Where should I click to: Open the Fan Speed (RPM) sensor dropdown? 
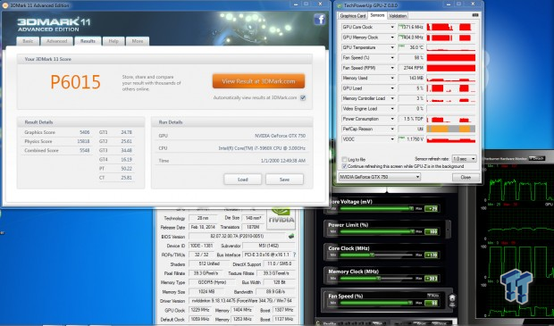392,68
